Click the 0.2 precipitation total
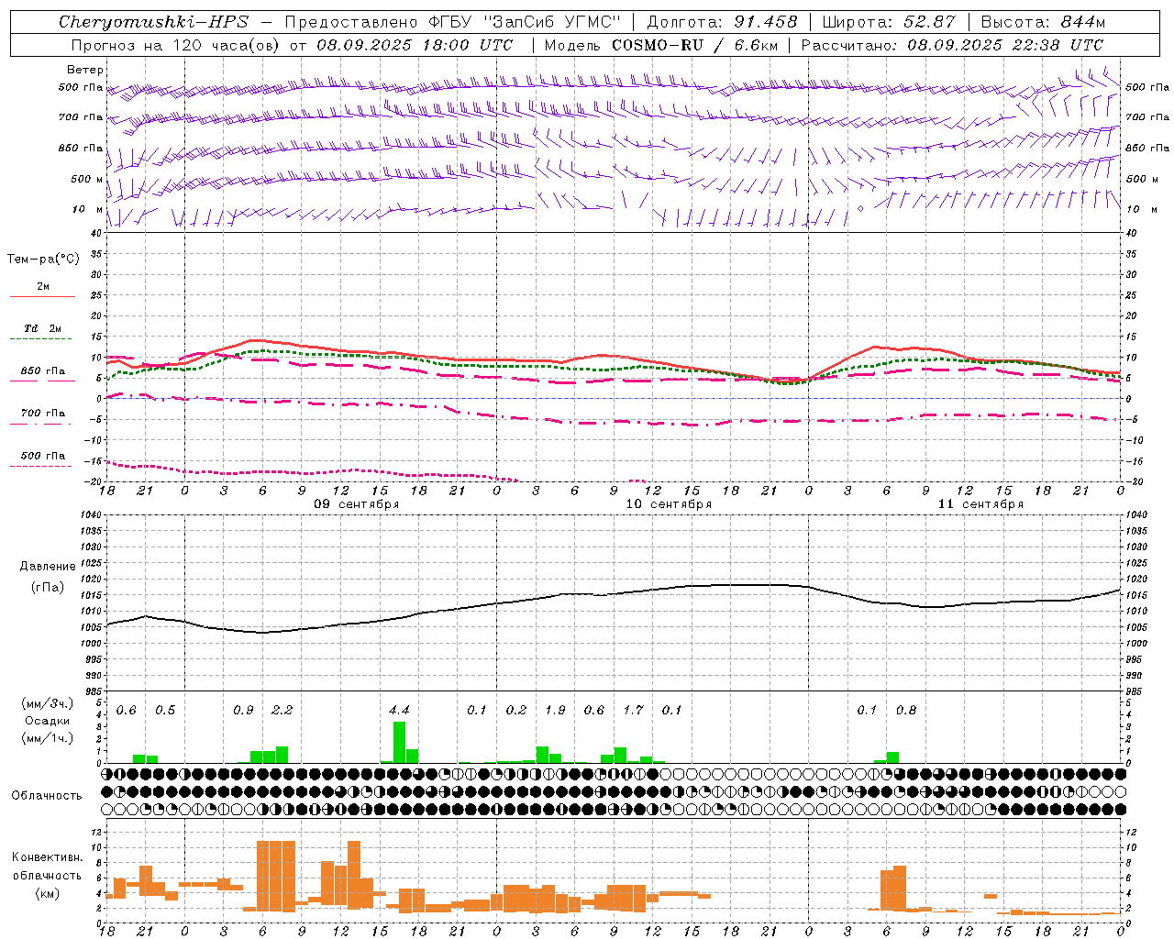 tap(516, 710)
